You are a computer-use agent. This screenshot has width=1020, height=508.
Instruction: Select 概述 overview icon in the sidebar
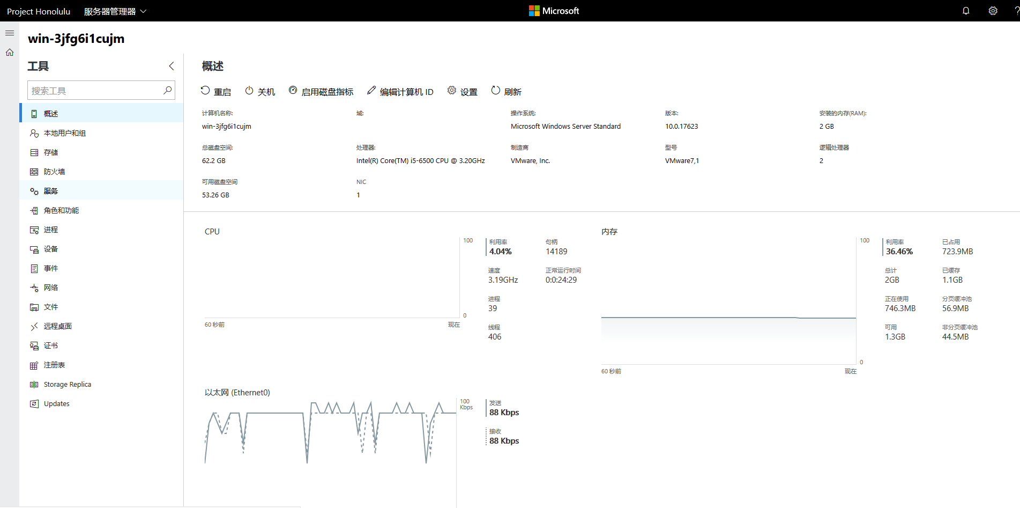34,114
